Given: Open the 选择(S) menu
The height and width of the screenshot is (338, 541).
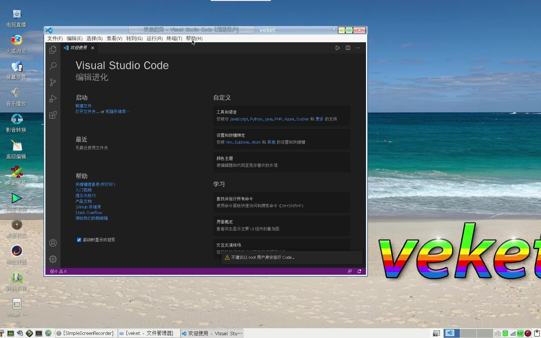Looking at the screenshot, I should [x=95, y=38].
